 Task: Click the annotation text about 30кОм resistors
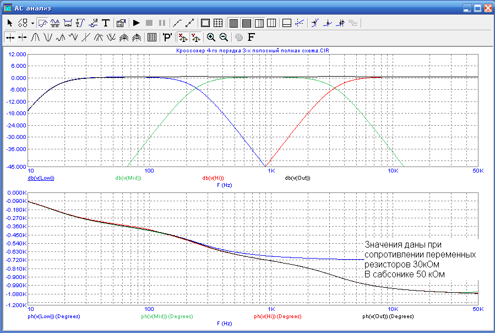[x=419, y=259]
